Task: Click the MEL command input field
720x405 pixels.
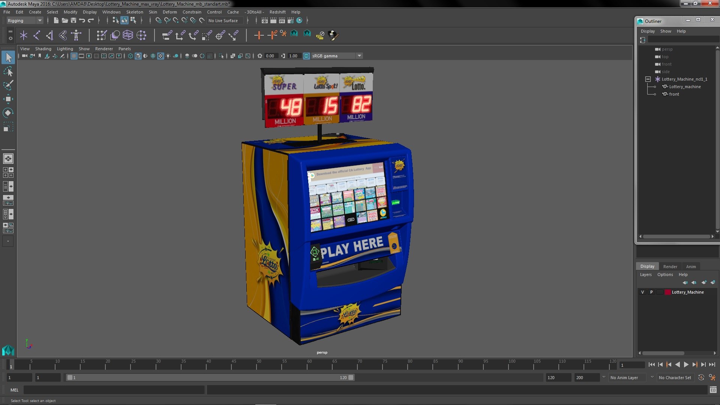Action: [x=114, y=390]
